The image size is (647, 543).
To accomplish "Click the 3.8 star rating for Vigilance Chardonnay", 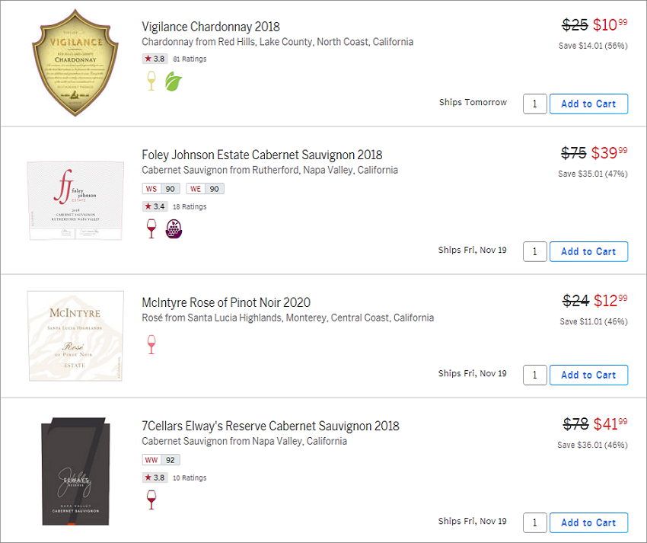I will [155, 59].
